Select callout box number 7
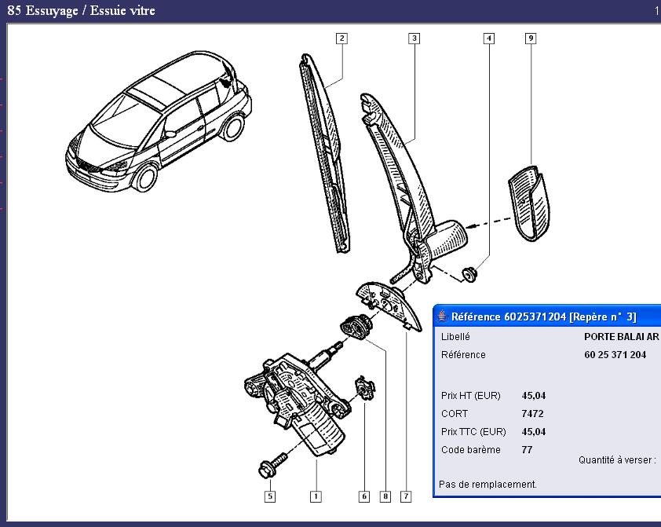This screenshot has height=527, width=661. (x=406, y=496)
